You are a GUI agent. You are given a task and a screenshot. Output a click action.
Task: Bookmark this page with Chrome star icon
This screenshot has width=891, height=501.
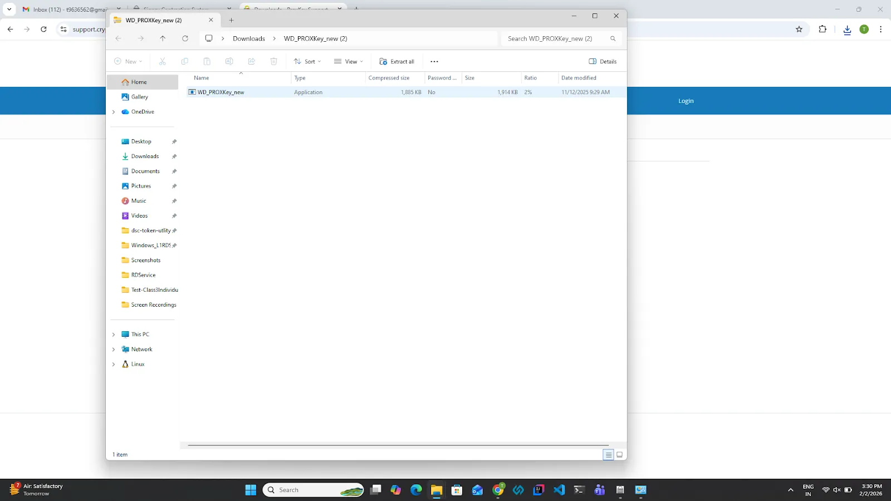(x=799, y=30)
